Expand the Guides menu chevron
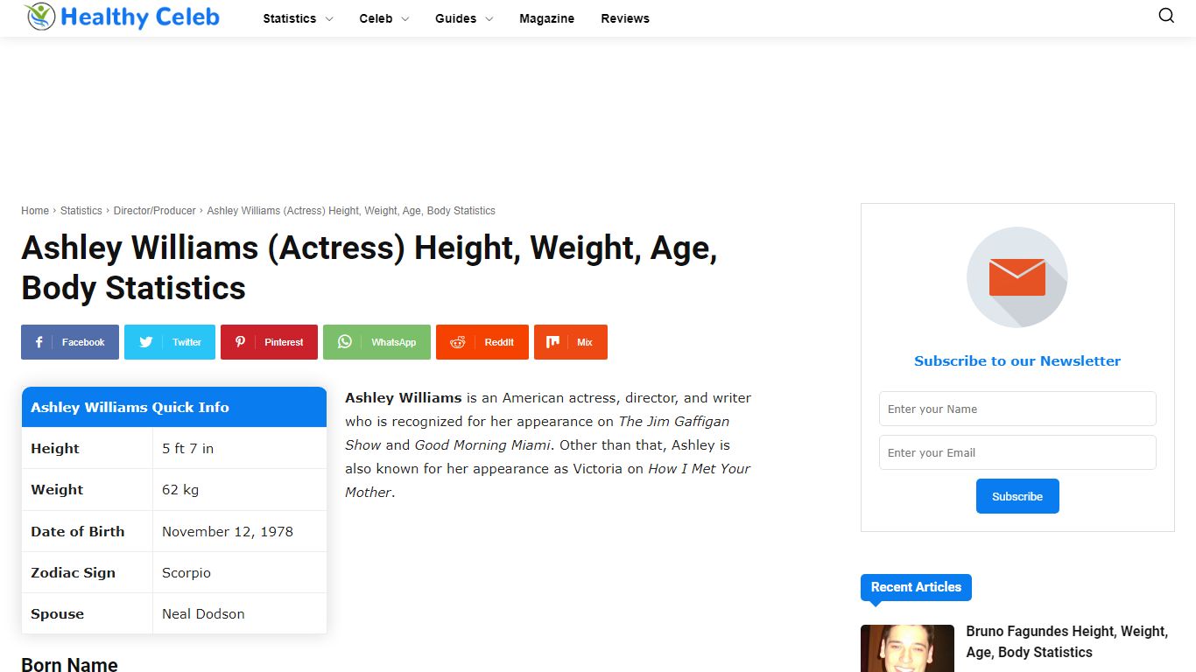The width and height of the screenshot is (1196, 672). point(489,18)
